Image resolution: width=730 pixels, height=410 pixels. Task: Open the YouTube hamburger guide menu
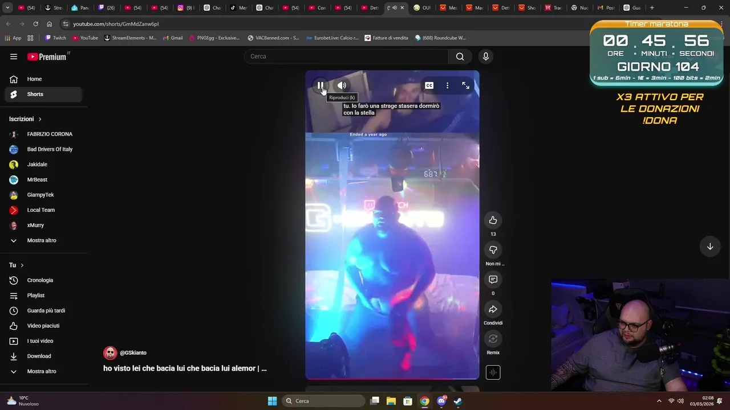pos(14,56)
